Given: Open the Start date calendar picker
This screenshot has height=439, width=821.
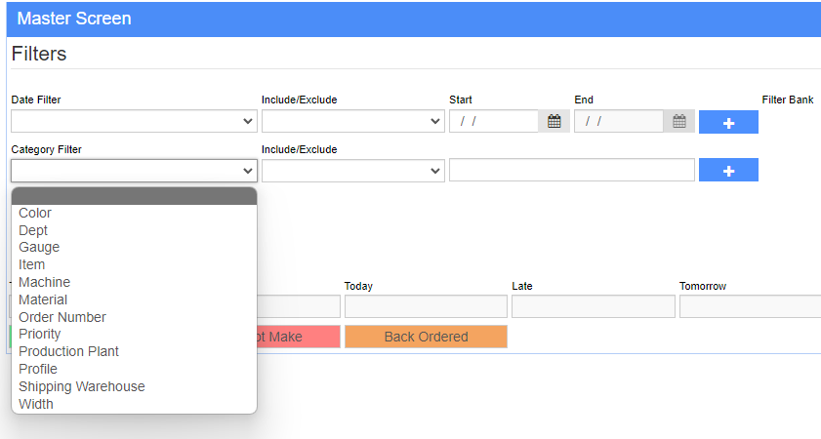Looking at the screenshot, I should 554,121.
